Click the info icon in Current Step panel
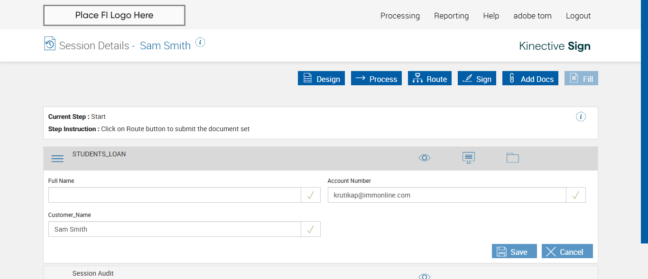This screenshot has height=279, width=648. click(x=581, y=117)
